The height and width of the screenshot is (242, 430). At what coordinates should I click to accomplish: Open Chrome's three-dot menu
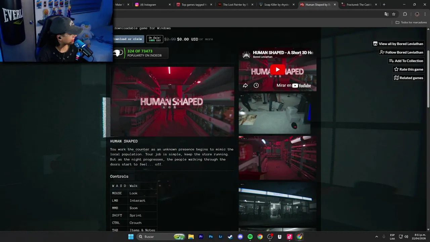425,14
